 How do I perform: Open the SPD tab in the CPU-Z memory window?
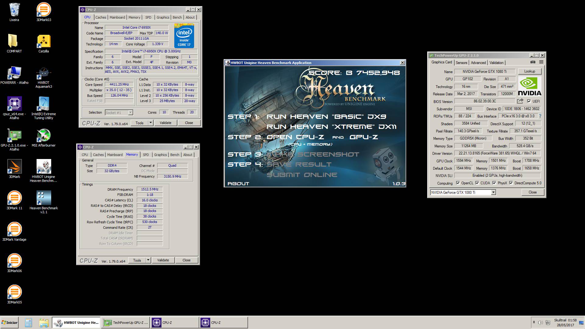[146, 155]
